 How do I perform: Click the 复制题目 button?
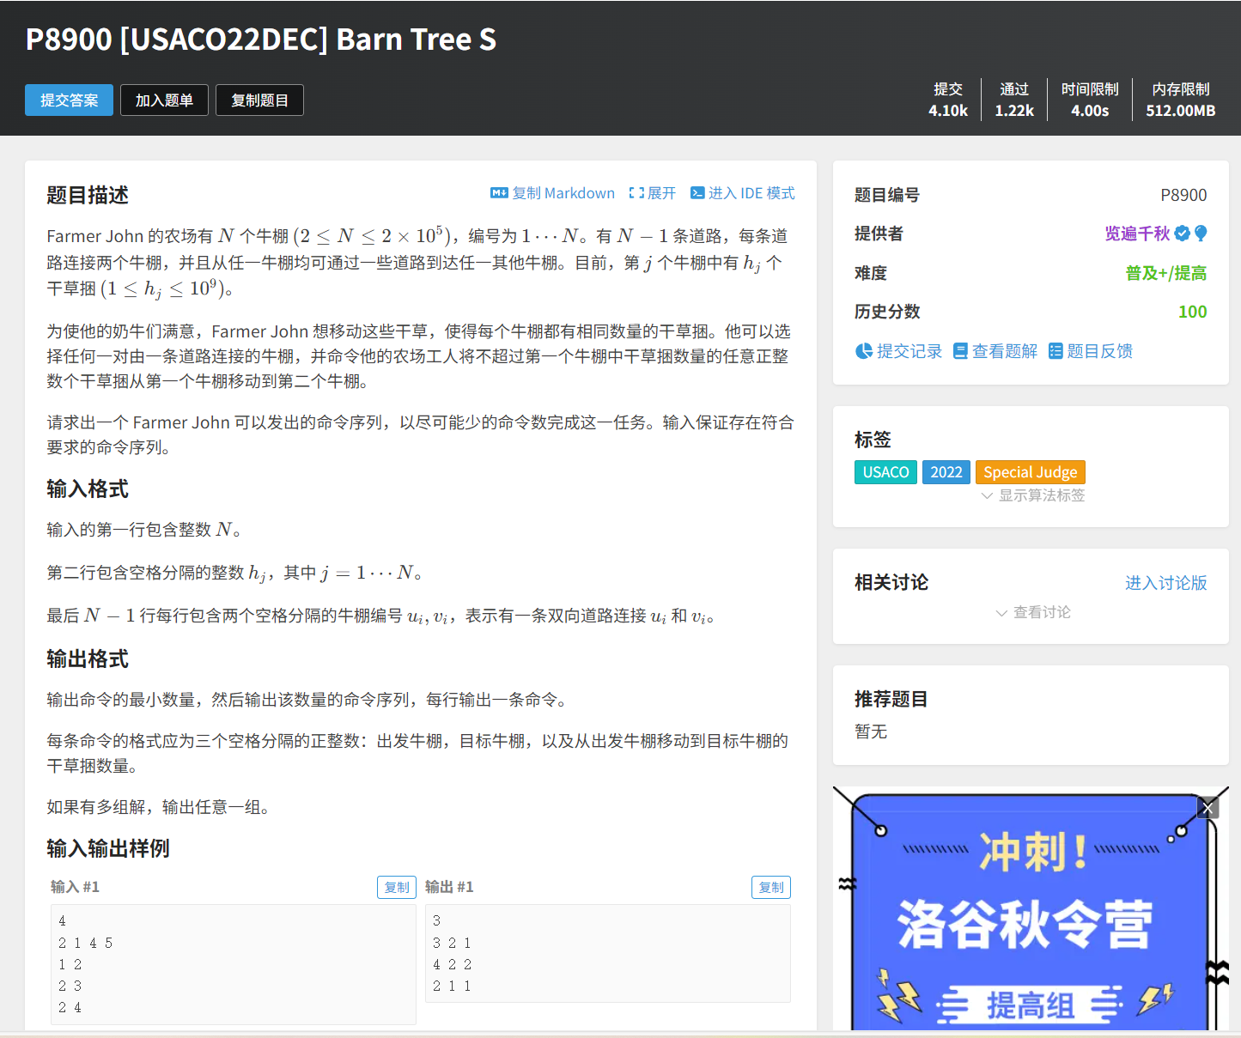[x=259, y=100]
